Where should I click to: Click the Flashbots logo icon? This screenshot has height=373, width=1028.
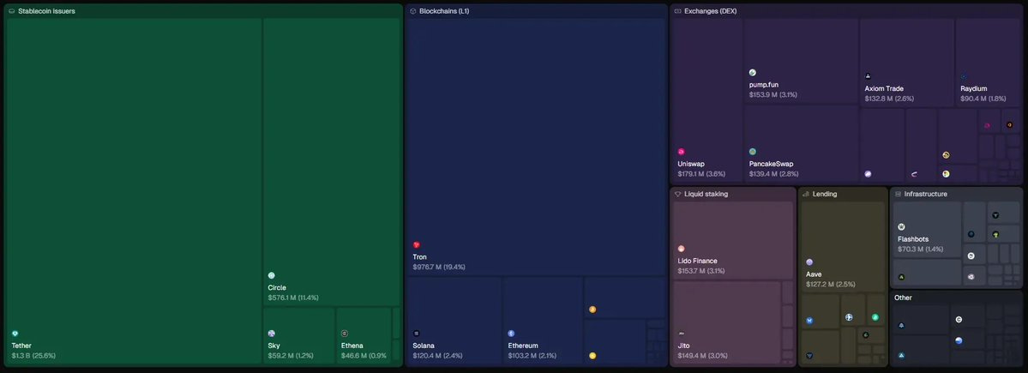tap(901, 227)
